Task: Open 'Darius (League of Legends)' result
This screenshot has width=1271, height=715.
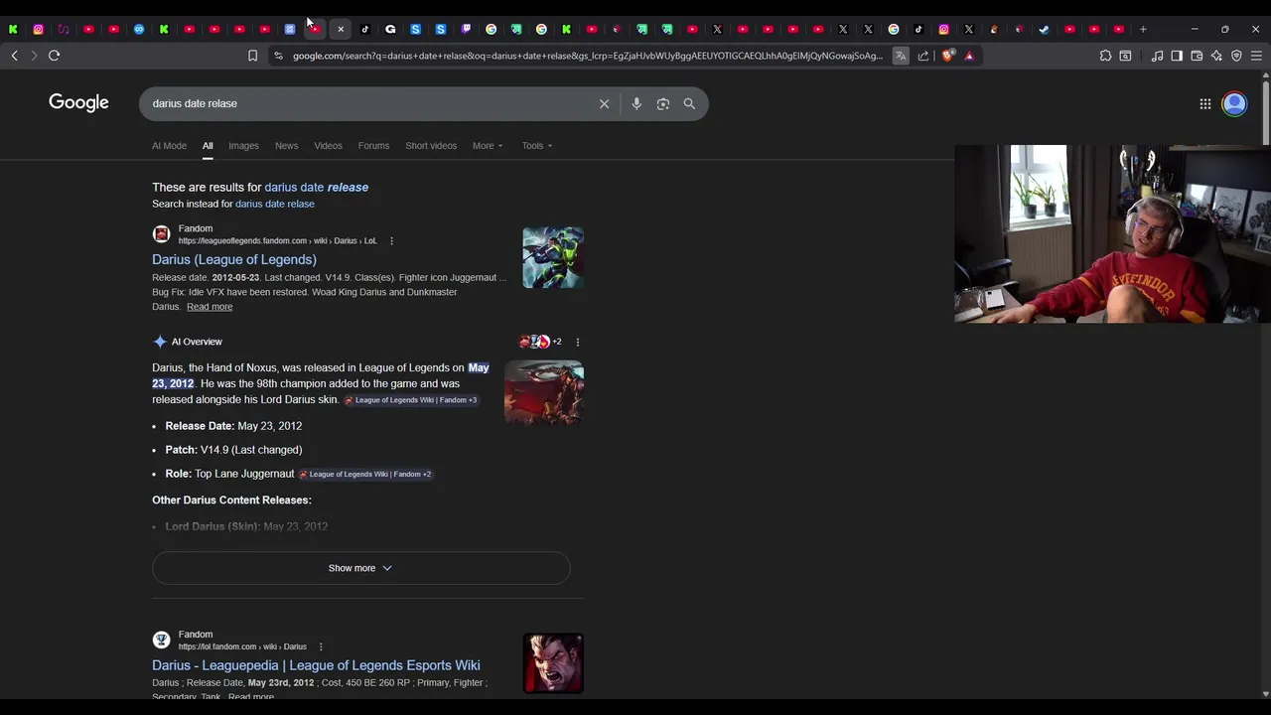Action: click(234, 259)
